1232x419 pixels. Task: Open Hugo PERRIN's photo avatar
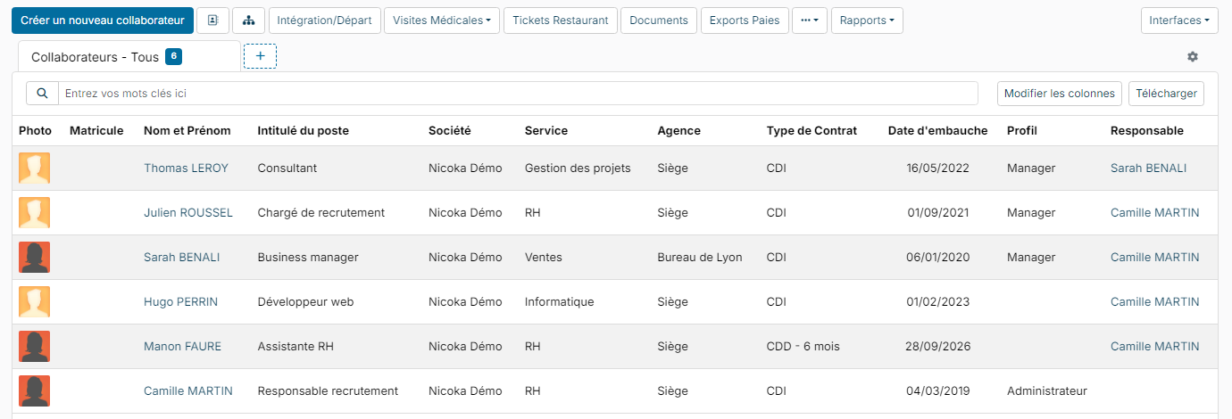click(x=34, y=301)
